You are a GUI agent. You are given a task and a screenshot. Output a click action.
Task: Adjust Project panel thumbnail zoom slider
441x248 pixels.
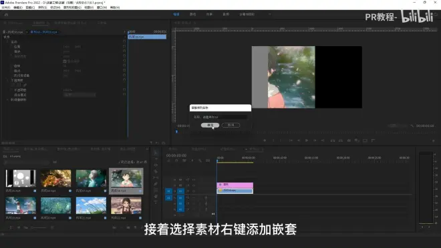39,227
